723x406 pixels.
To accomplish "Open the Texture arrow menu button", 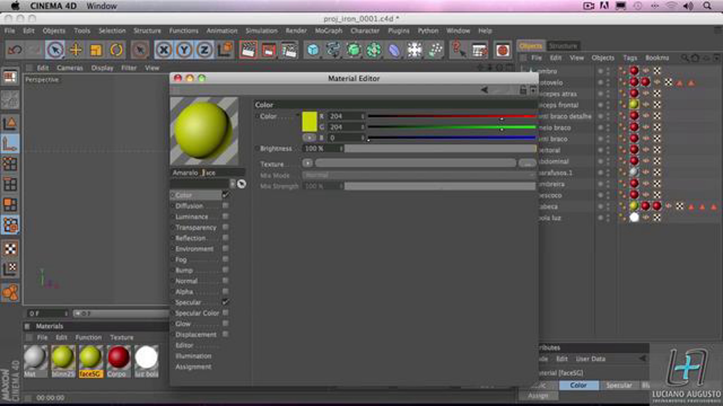I will (x=308, y=163).
